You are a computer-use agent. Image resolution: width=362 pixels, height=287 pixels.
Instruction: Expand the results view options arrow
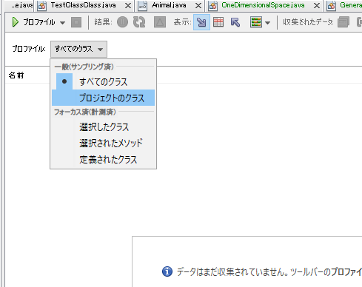(267, 23)
